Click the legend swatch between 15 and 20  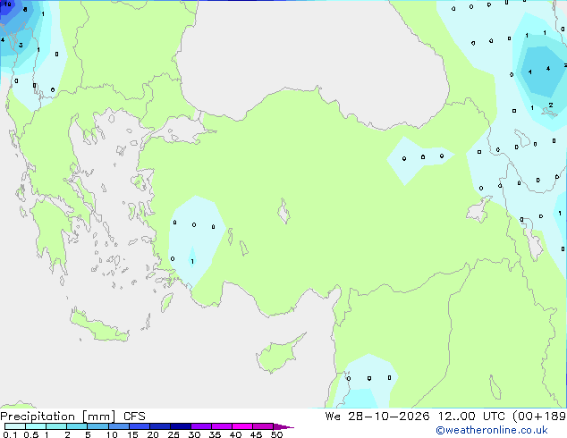point(139,426)
